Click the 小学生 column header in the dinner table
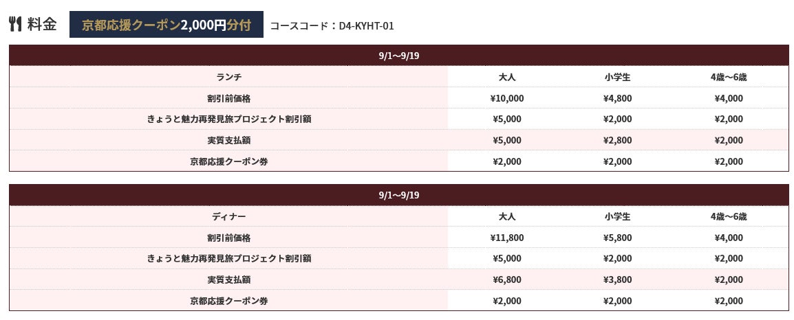This screenshot has height=320, width=794. pyautogui.click(x=617, y=216)
